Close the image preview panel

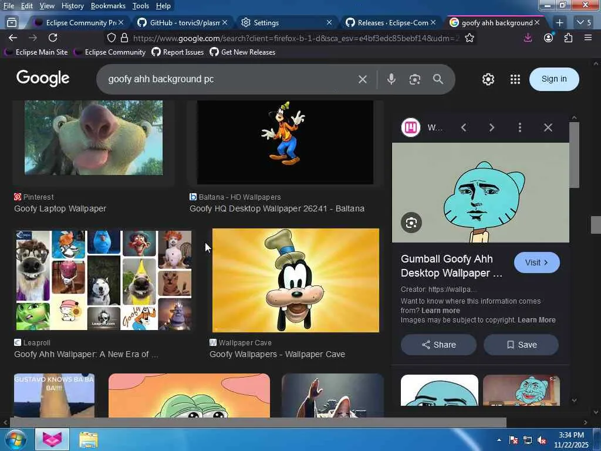pyautogui.click(x=548, y=127)
